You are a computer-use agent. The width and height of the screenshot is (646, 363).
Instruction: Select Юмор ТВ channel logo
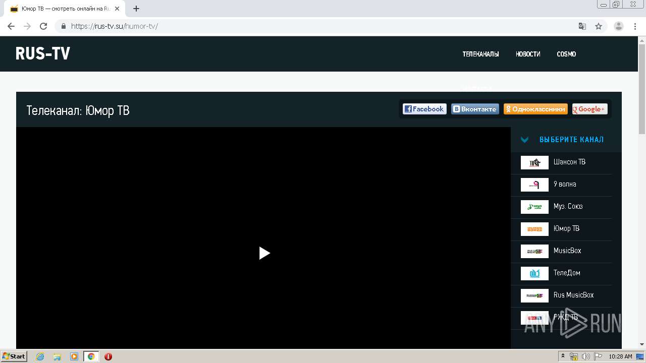[x=534, y=229]
